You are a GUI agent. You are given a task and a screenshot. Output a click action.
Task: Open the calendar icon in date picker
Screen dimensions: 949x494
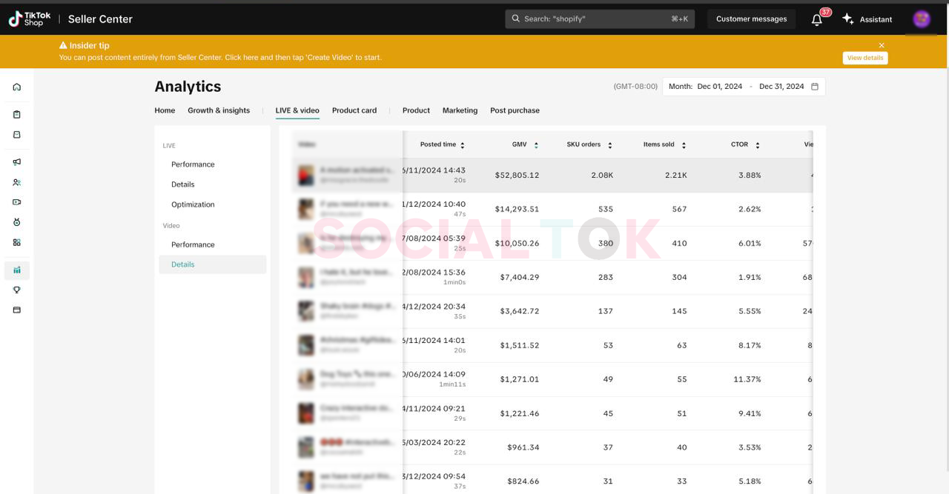(x=815, y=87)
